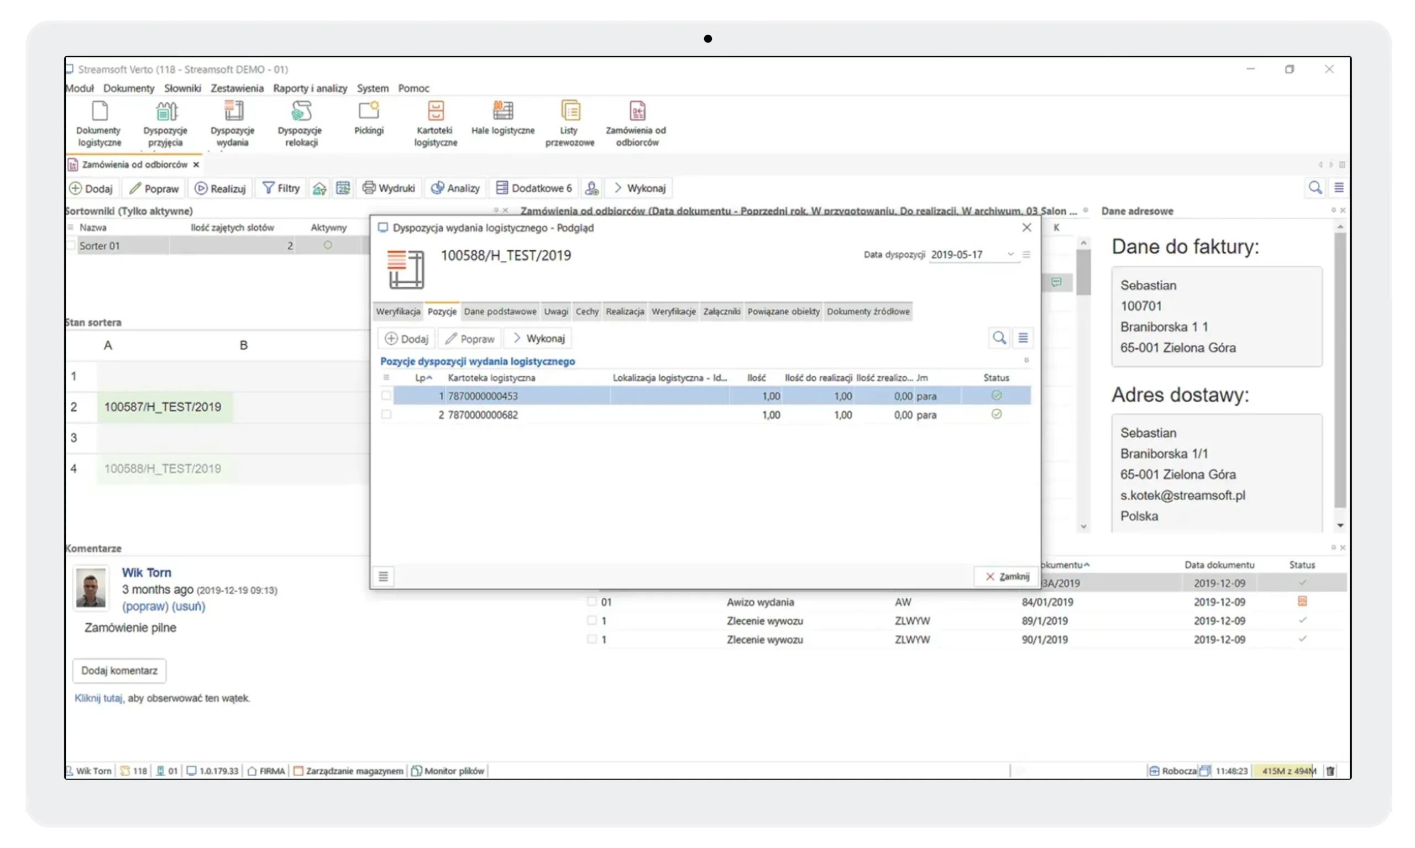
Task: Switch to the Pozycje tab
Action: coord(442,312)
